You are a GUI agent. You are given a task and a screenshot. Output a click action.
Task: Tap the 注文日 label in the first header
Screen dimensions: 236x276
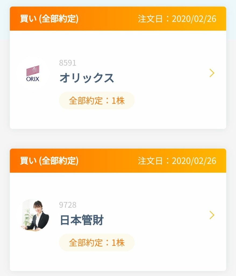tap(150, 19)
